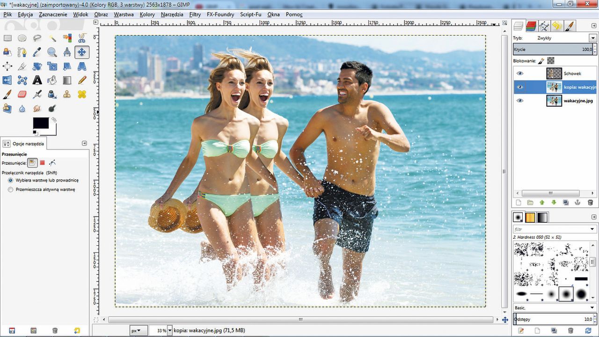This screenshot has height=337, width=599.
Task: Select the Crop tool
Action: click(22, 66)
